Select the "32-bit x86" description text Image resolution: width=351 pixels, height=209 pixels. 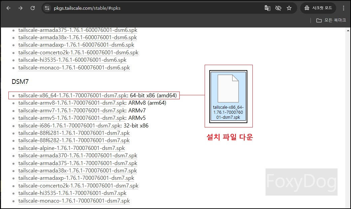pos(136,125)
